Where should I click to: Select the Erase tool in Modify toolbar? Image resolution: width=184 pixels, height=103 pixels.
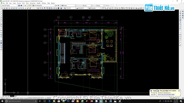[x=180, y=11]
